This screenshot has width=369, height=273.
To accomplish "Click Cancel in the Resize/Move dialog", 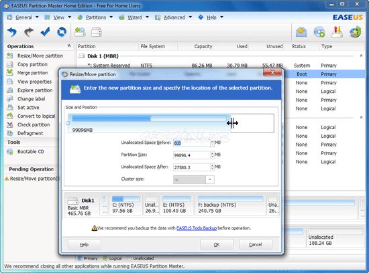I will (256, 245).
